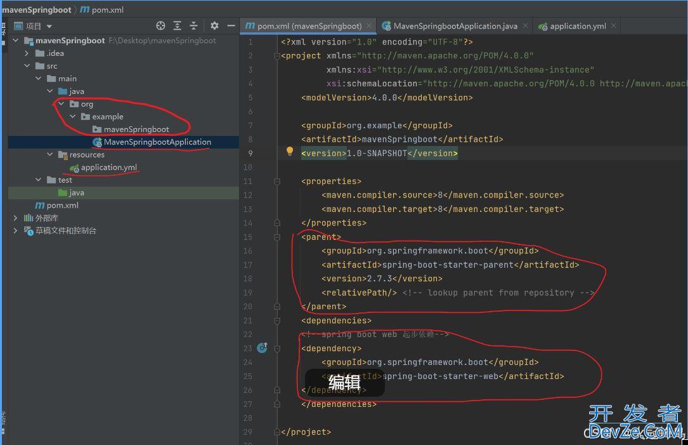The image size is (688, 445).
Task: Click the spring-boot-starter-web artifactId text
Action: coord(440,376)
